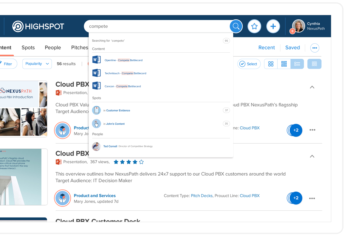The width and height of the screenshot is (344, 236).
Task: Click the 95 results count badge
Action: point(226,41)
